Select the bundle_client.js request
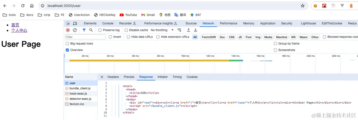 (81, 88)
